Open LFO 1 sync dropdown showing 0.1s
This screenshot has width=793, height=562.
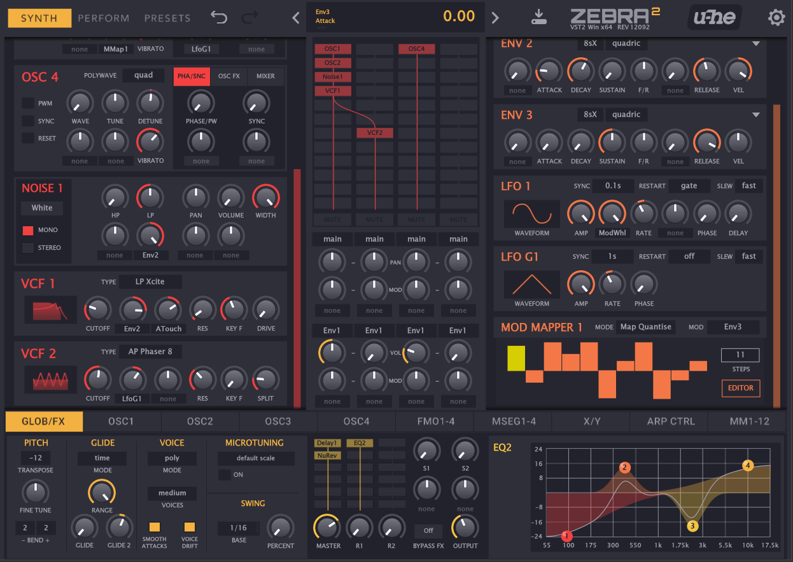[x=614, y=186]
